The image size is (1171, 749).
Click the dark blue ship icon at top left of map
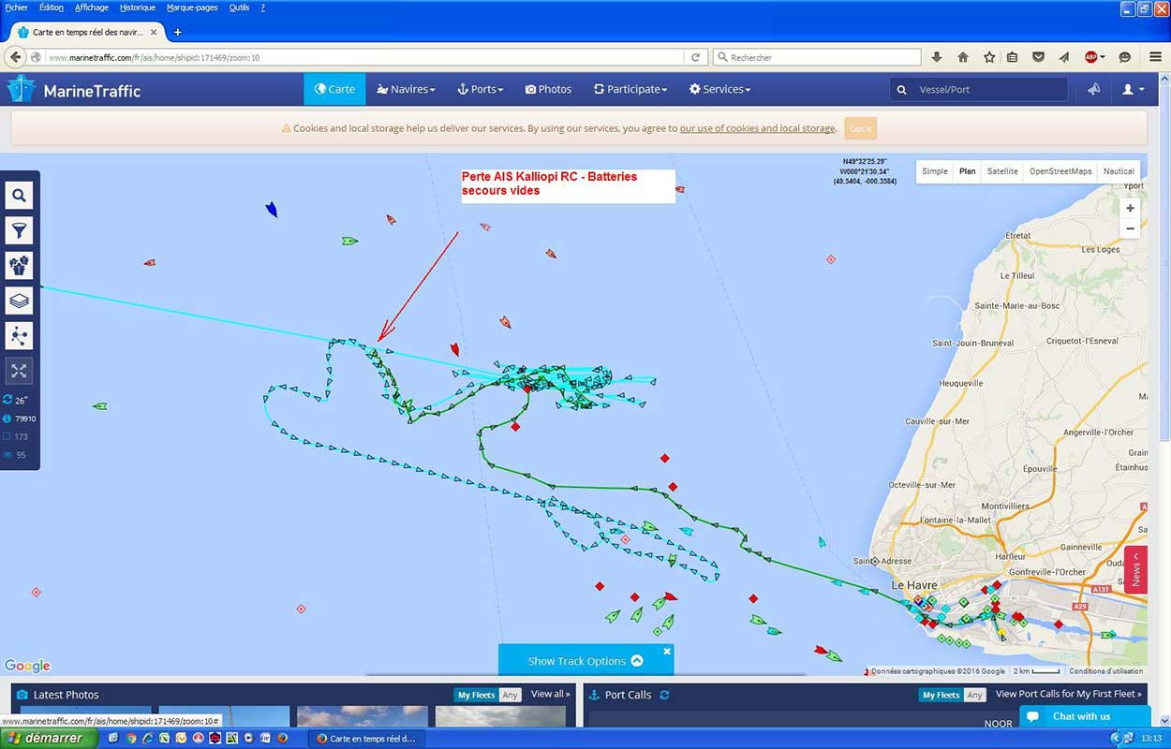[272, 209]
